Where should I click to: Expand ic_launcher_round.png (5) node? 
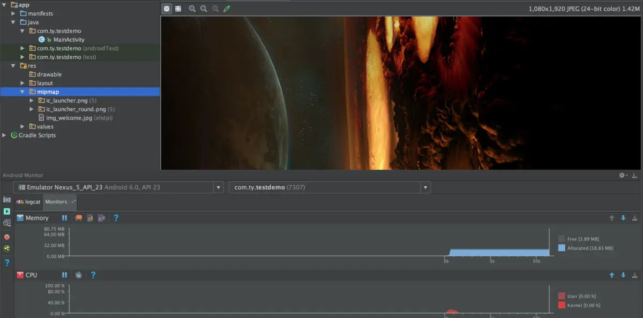pos(32,109)
